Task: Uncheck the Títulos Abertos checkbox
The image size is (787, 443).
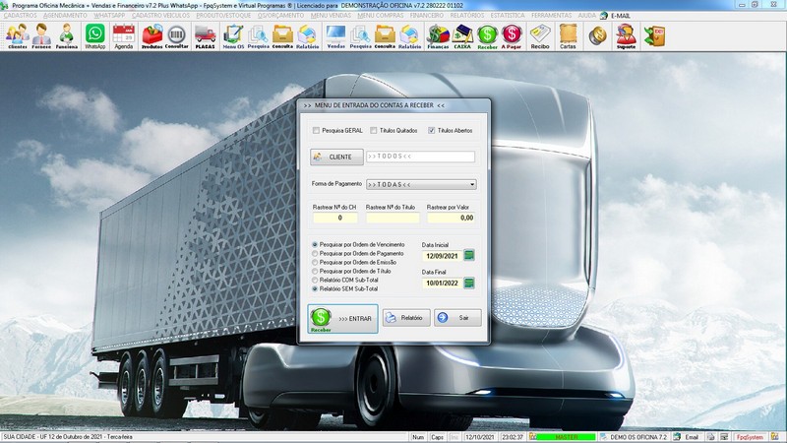Action: [x=431, y=131]
